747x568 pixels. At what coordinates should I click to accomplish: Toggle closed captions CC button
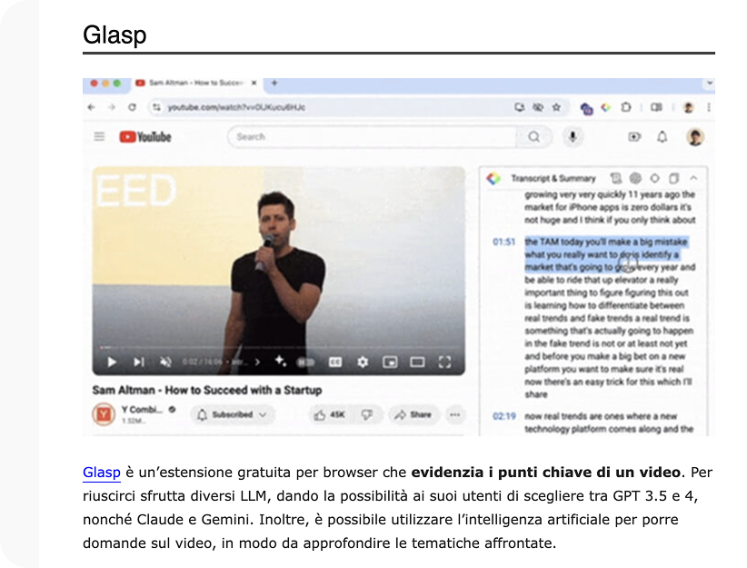coord(335,362)
